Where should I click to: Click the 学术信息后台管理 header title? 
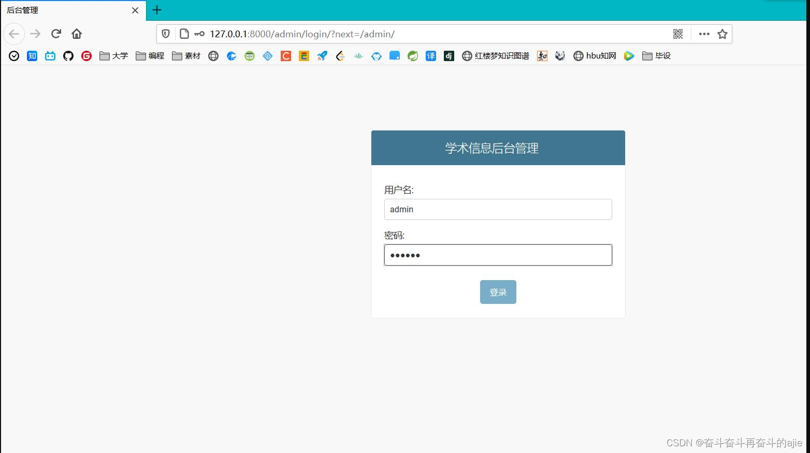coord(492,148)
